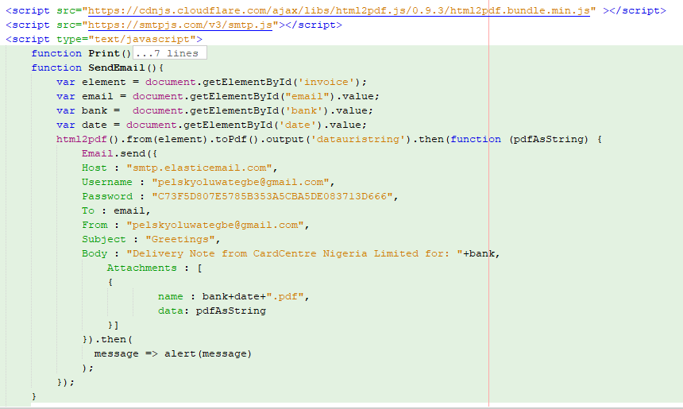Open the smtpjs.com smtp.js URL link
The height and width of the screenshot is (409, 683).
click(180, 25)
